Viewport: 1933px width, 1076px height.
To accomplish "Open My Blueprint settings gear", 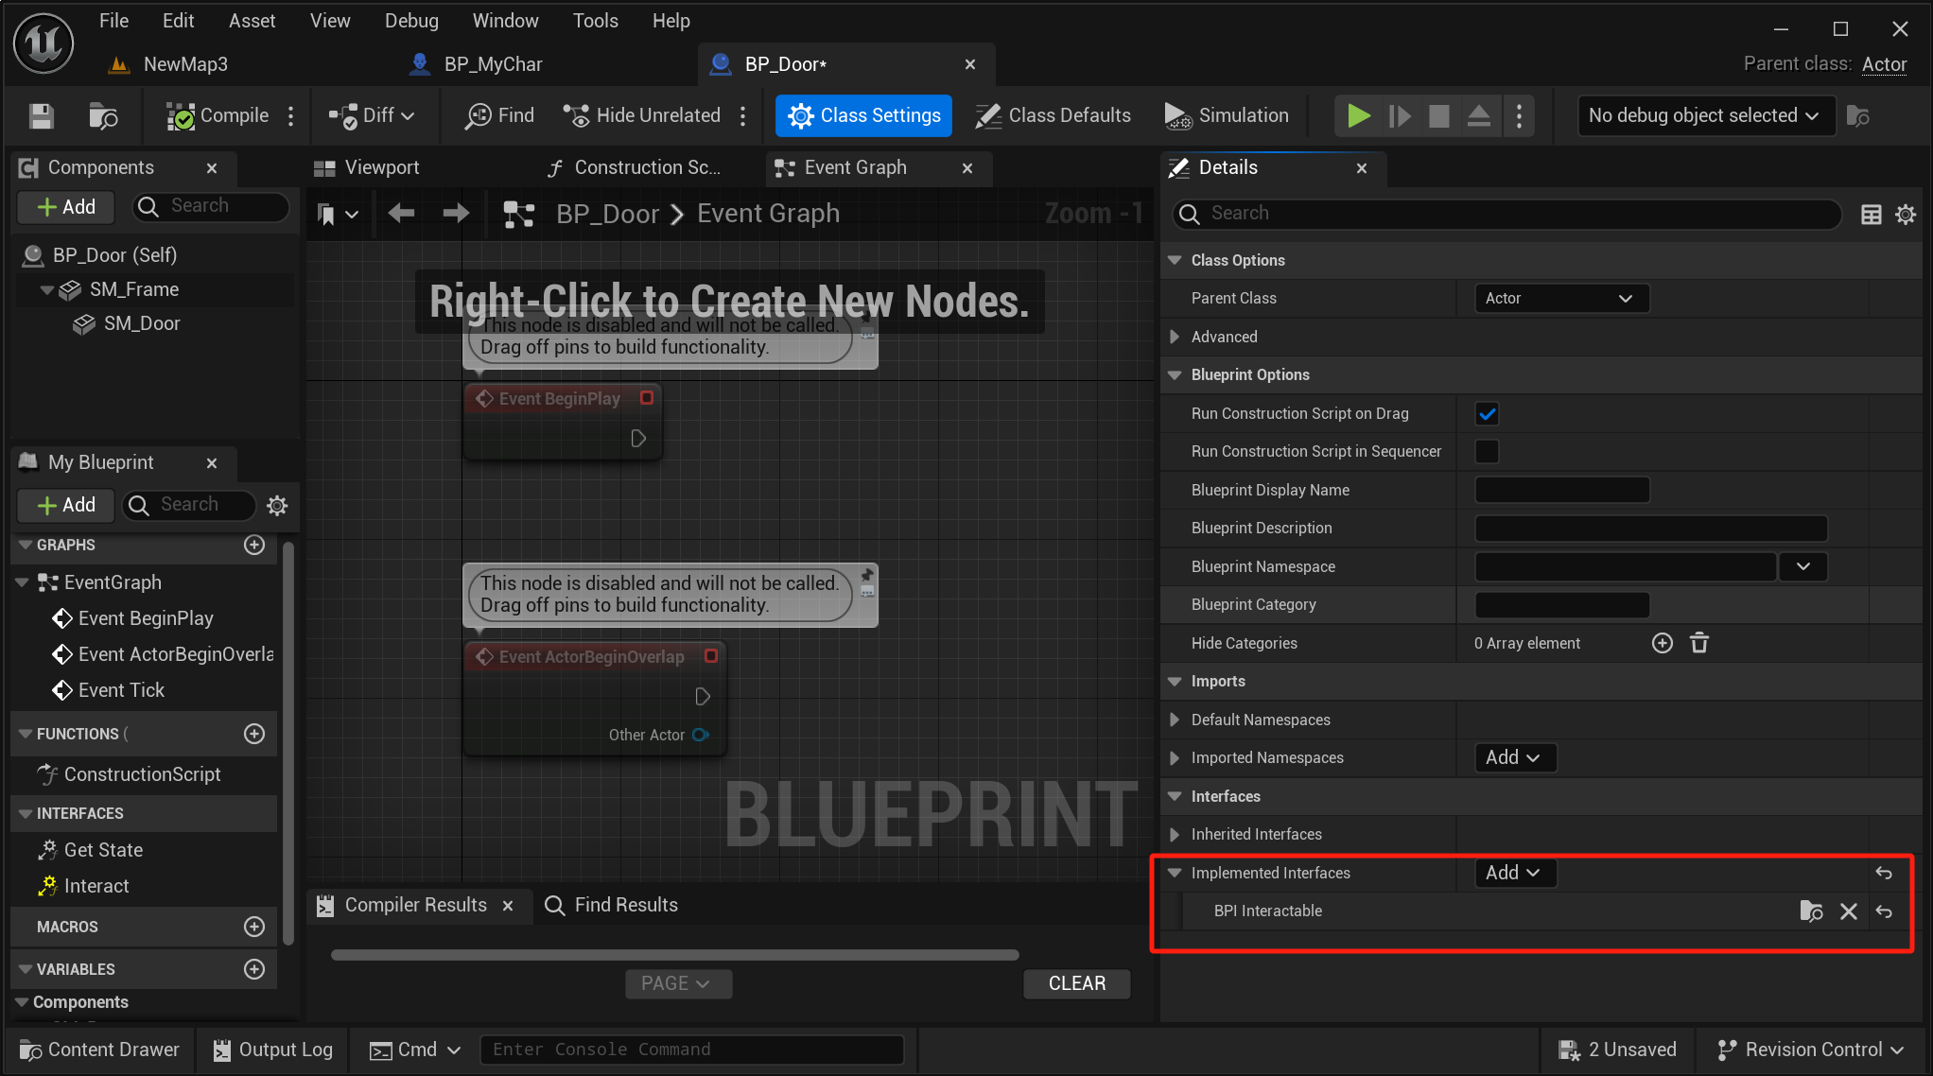I will click(277, 506).
